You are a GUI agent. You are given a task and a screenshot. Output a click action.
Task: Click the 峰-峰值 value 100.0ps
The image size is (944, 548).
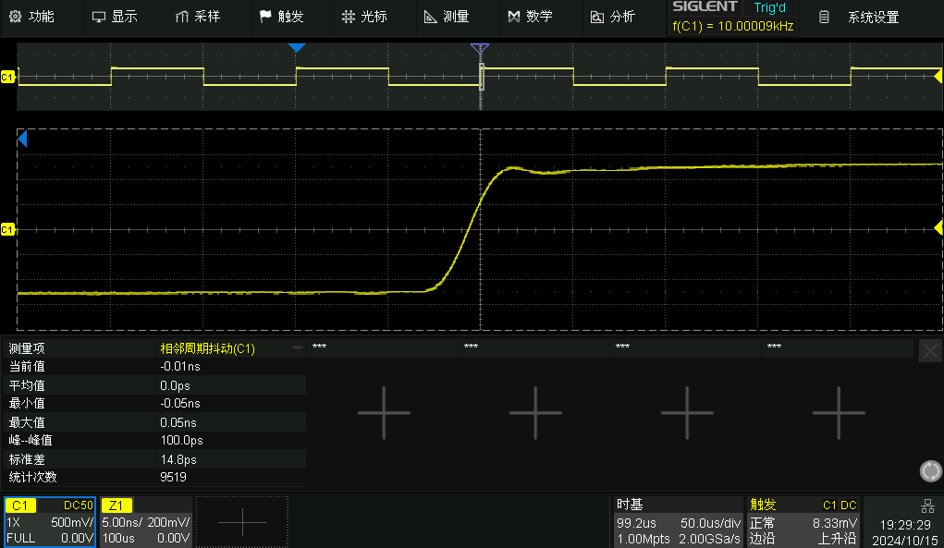point(181,440)
